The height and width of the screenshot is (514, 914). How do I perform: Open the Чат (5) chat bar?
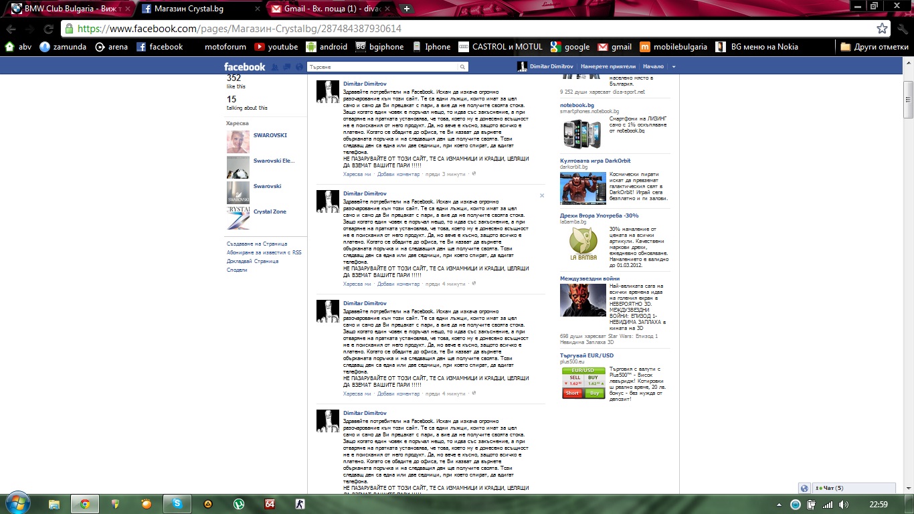(853, 488)
